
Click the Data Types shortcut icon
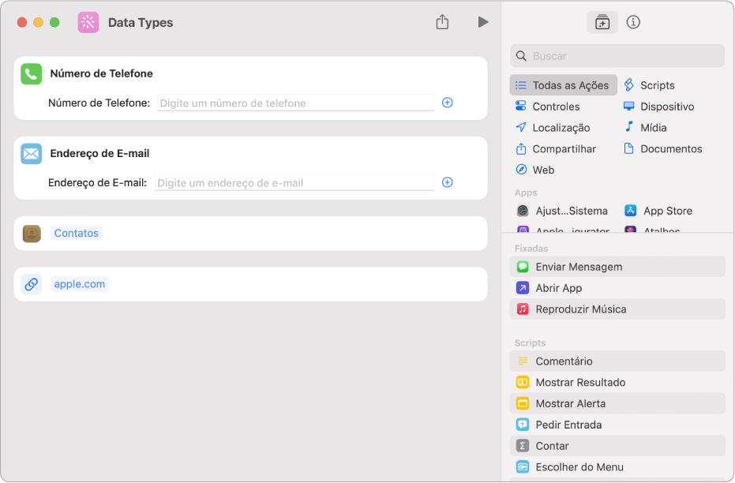(x=88, y=22)
